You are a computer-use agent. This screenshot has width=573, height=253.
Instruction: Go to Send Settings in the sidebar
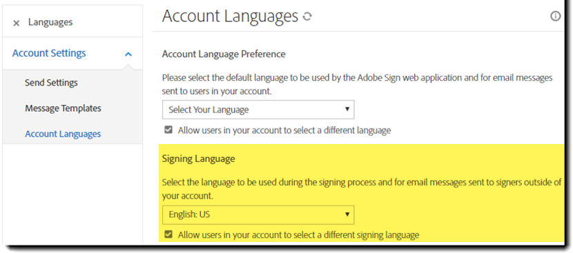coord(51,83)
